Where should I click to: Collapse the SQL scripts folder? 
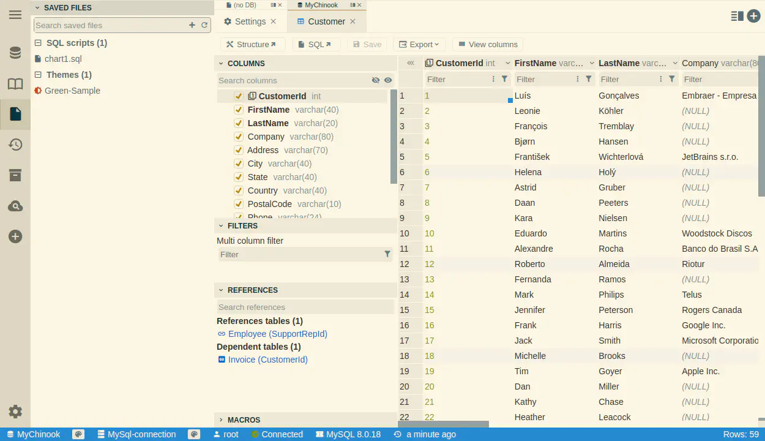pos(38,43)
